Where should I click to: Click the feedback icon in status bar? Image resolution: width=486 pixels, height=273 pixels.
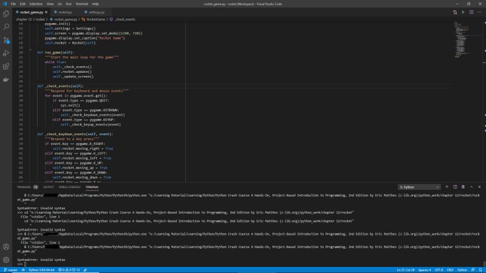tap(473, 270)
